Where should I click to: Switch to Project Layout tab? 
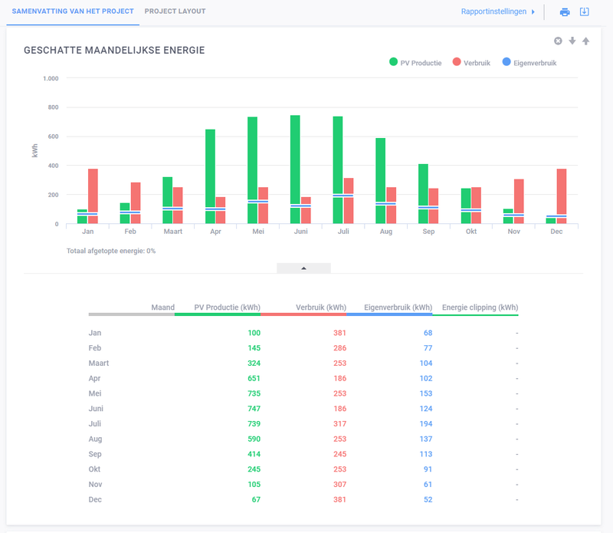175,12
